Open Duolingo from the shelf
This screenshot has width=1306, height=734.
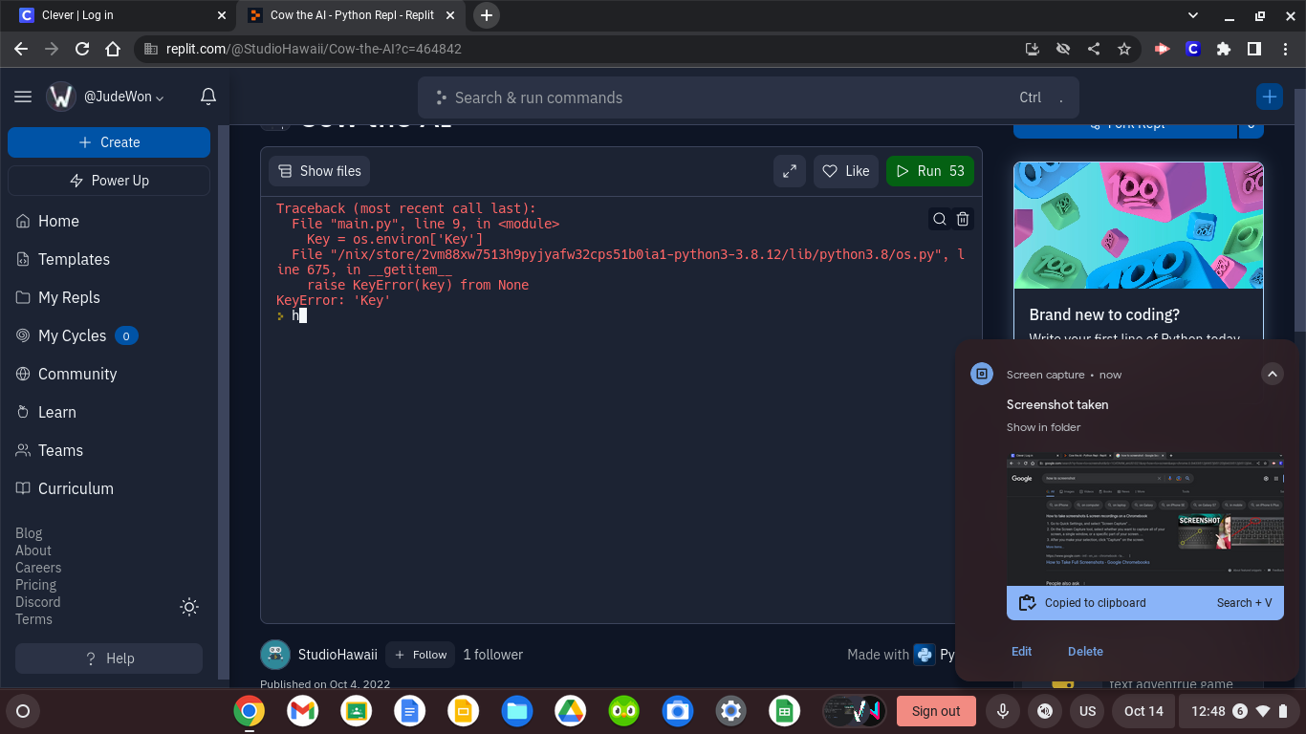(x=624, y=711)
